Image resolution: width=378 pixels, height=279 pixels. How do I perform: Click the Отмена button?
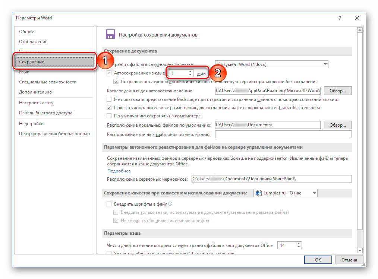pos(349,260)
